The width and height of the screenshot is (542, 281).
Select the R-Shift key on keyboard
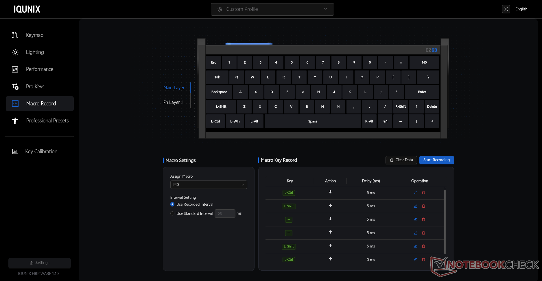(x=401, y=107)
